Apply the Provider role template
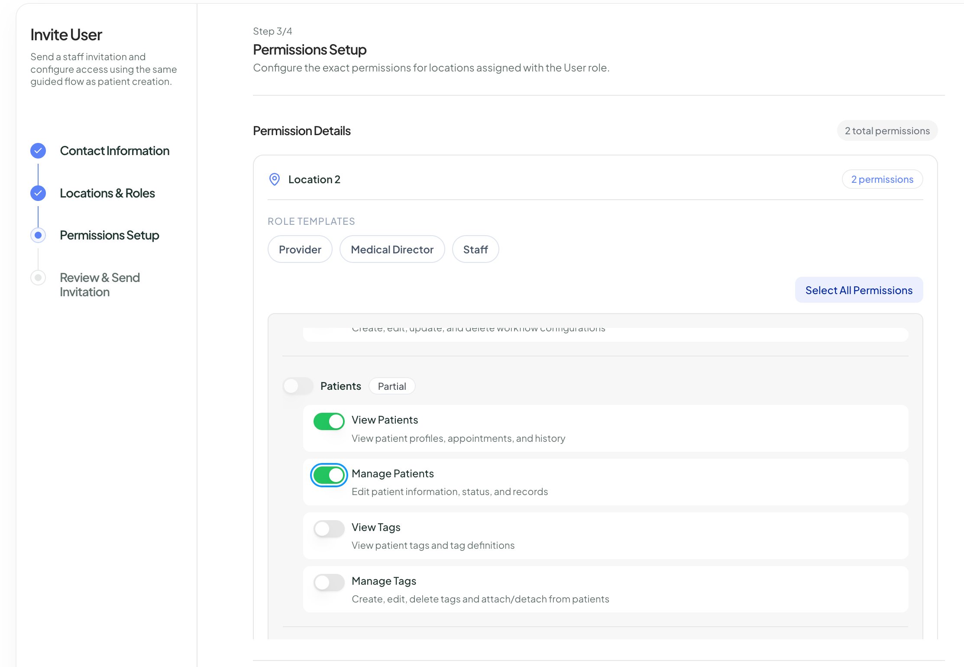Screen dimensions: 964x667 (300, 249)
